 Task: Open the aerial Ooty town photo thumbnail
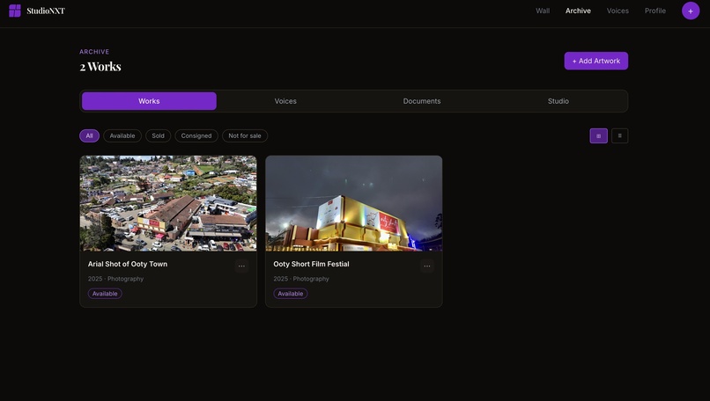coord(168,203)
